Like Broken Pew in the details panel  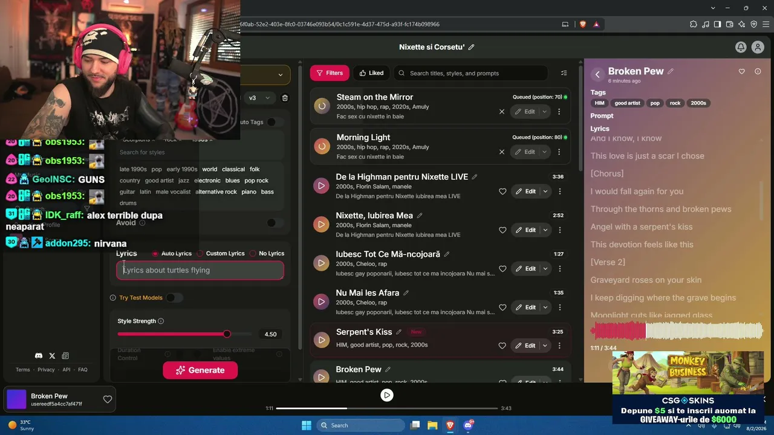742,71
